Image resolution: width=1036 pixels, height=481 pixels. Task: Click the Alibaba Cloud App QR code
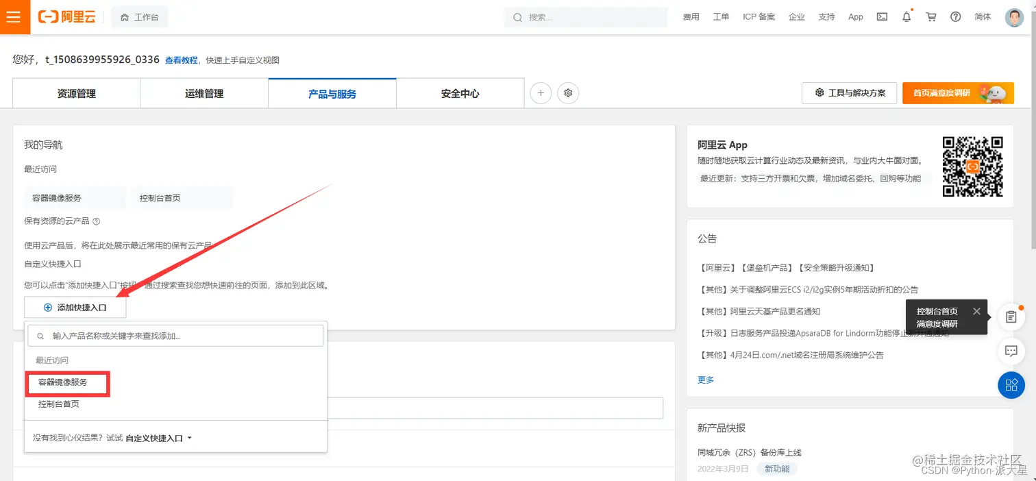click(973, 166)
